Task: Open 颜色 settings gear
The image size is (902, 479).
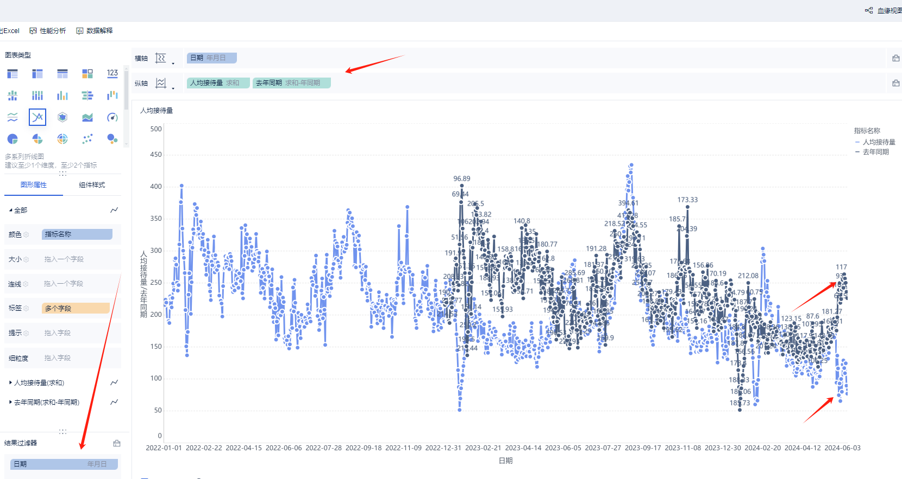Action: pyautogui.click(x=26, y=235)
